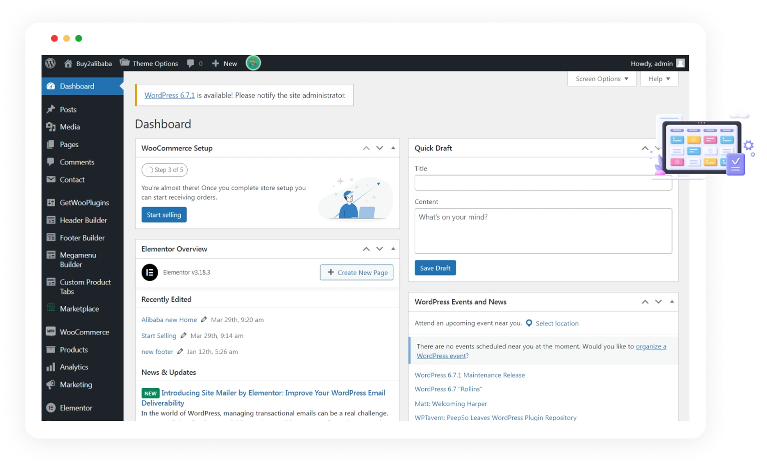767x466 pixels.
Task: Move WooCommerce Setup widget down
Action: 380,148
